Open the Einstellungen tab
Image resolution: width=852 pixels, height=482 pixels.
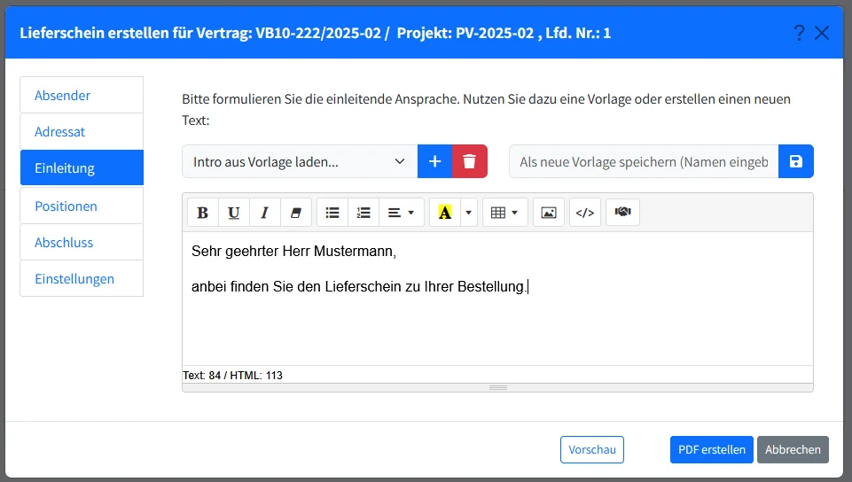pos(82,278)
